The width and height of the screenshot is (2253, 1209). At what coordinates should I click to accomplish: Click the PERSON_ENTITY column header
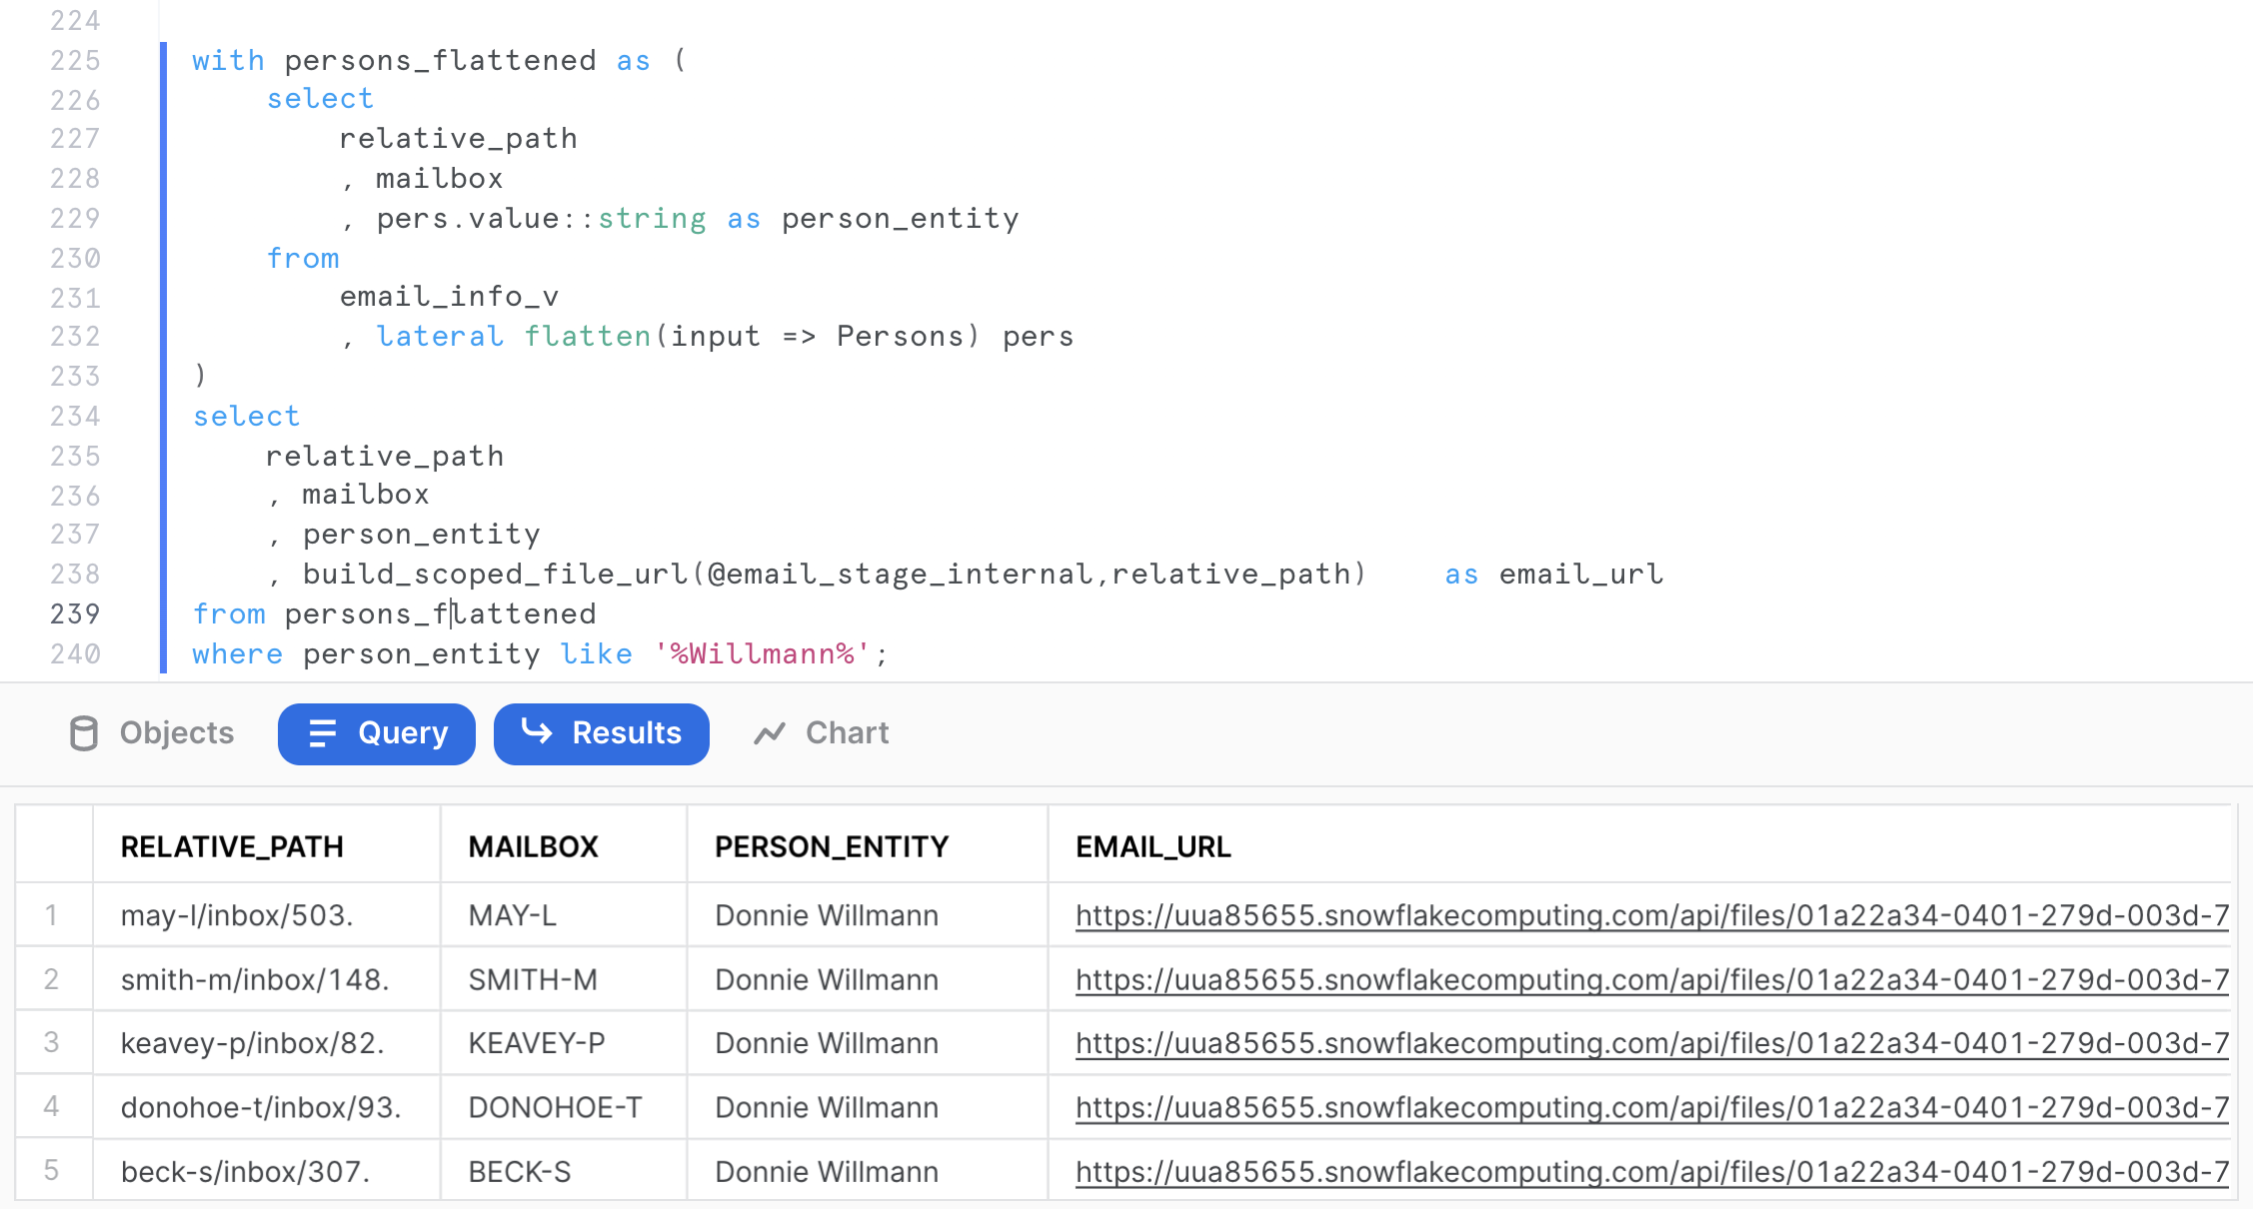click(x=831, y=846)
